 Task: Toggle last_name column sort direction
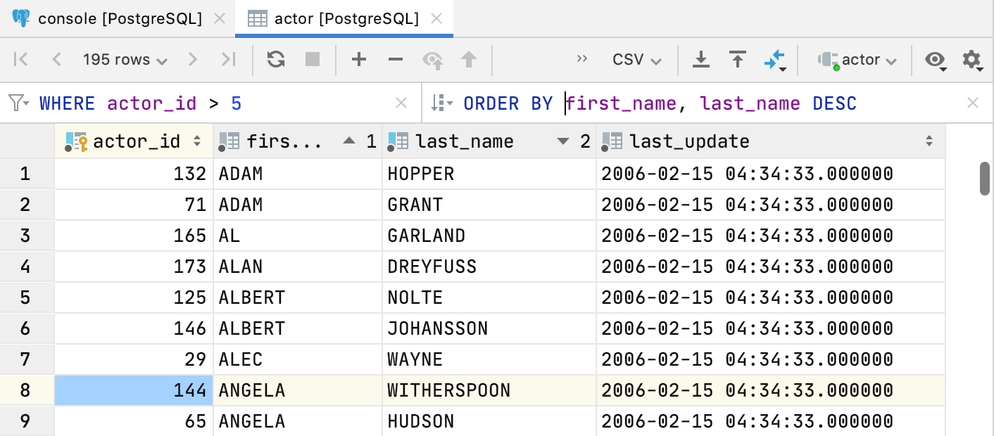pos(562,141)
